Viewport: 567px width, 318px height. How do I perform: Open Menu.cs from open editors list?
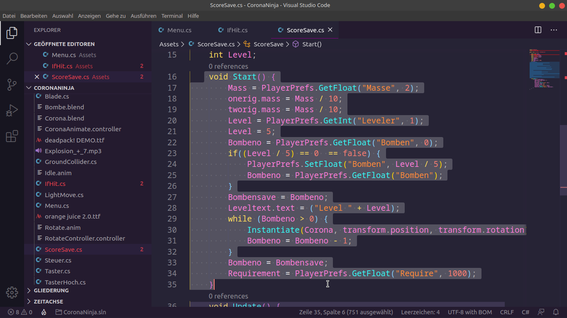(x=88, y=55)
